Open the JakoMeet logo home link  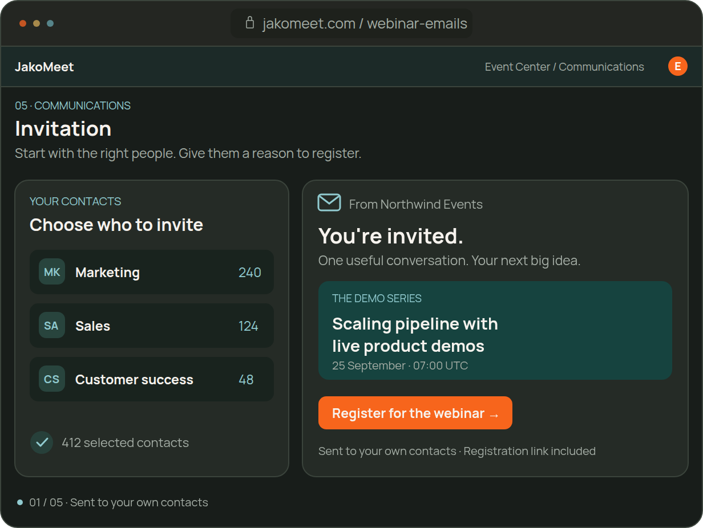[x=45, y=67]
